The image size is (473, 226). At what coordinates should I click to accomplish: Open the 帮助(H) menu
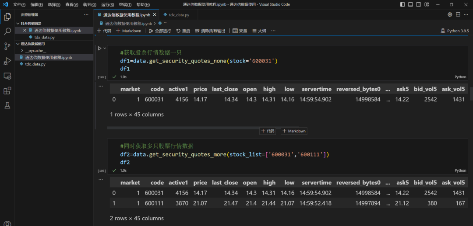click(x=143, y=4)
